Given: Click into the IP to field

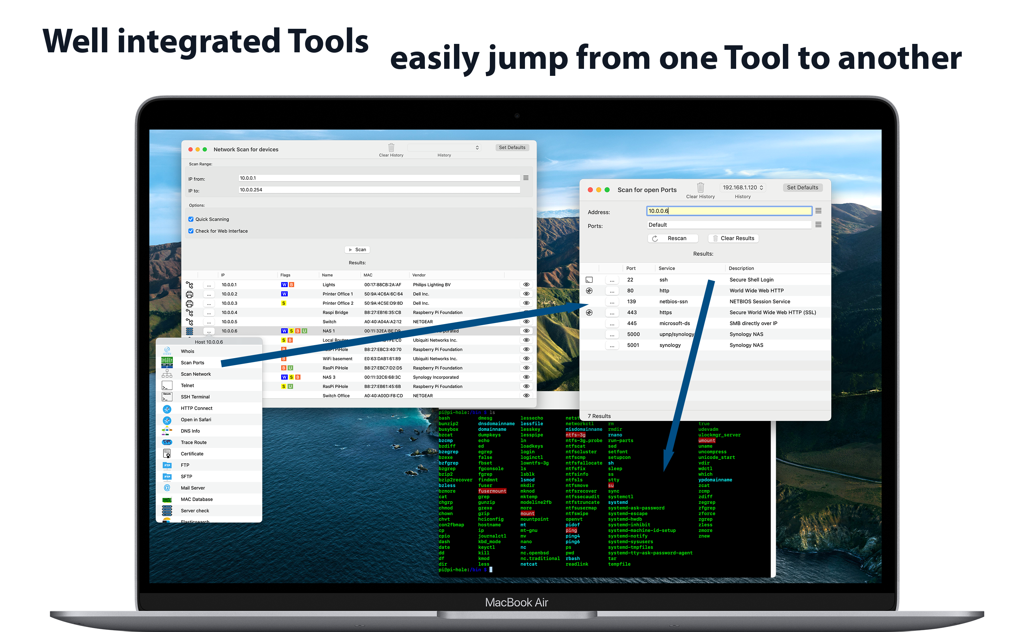Looking at the screenshot, I should (x=379, y=190).
